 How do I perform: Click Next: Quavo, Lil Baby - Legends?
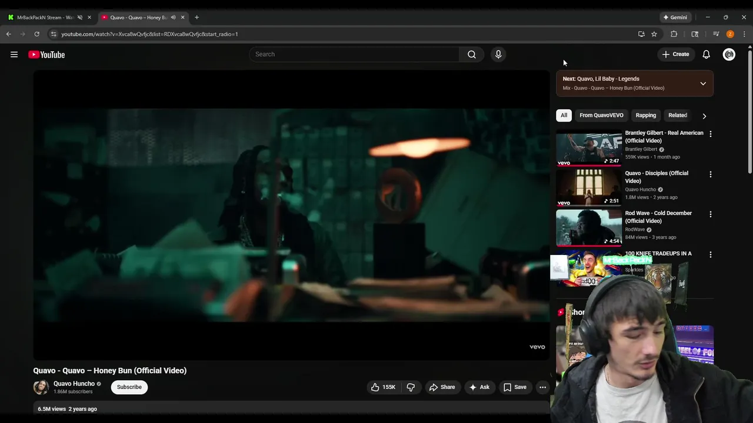click(x=601, y=79)
